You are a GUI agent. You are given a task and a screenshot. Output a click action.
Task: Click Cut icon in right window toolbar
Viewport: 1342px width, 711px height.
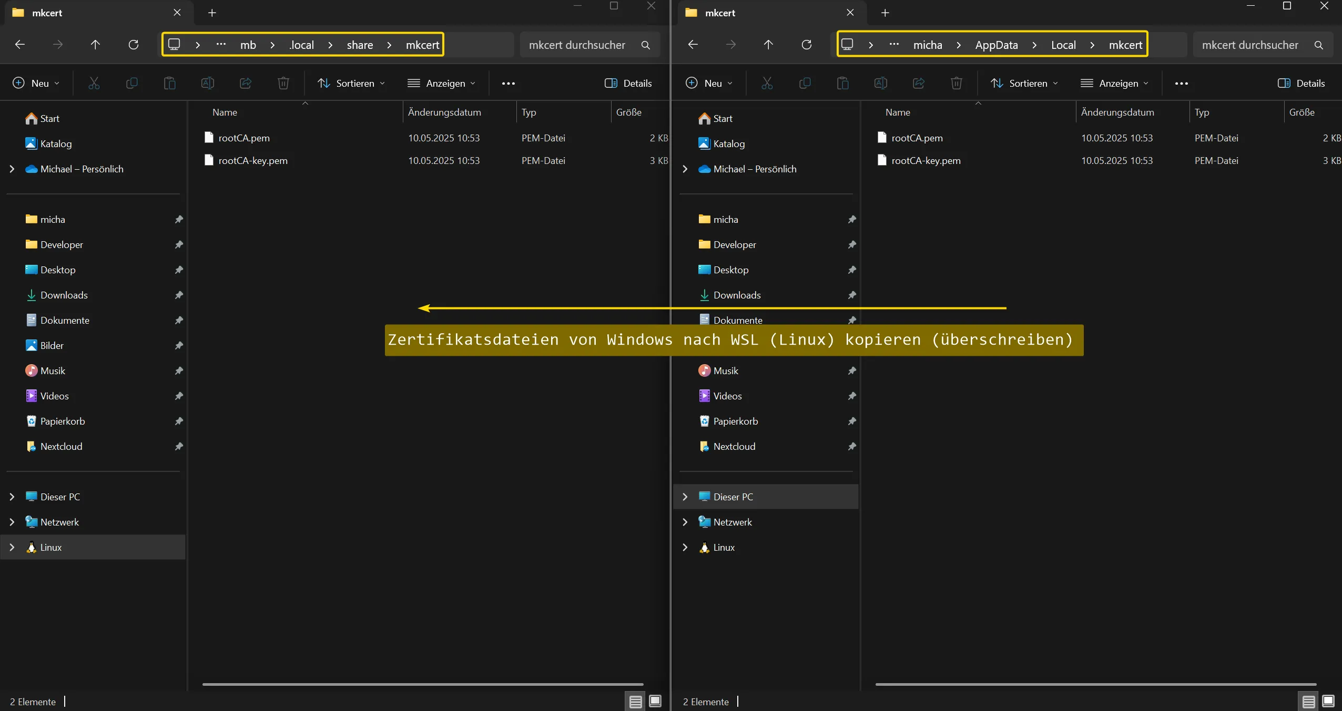click(x=767, y=83)
